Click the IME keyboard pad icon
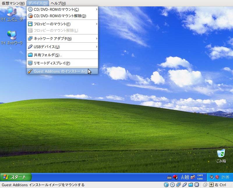The height and width of the screenshot is (188, 233). tap(170, 177)
